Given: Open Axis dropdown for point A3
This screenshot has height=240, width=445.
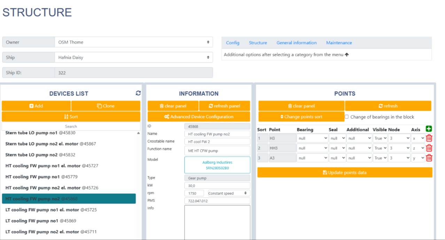Looking at the screenshot, I should coord(418,158).
